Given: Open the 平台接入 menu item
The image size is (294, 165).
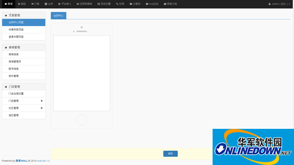Looking at the screenshot, I should 65,4.
